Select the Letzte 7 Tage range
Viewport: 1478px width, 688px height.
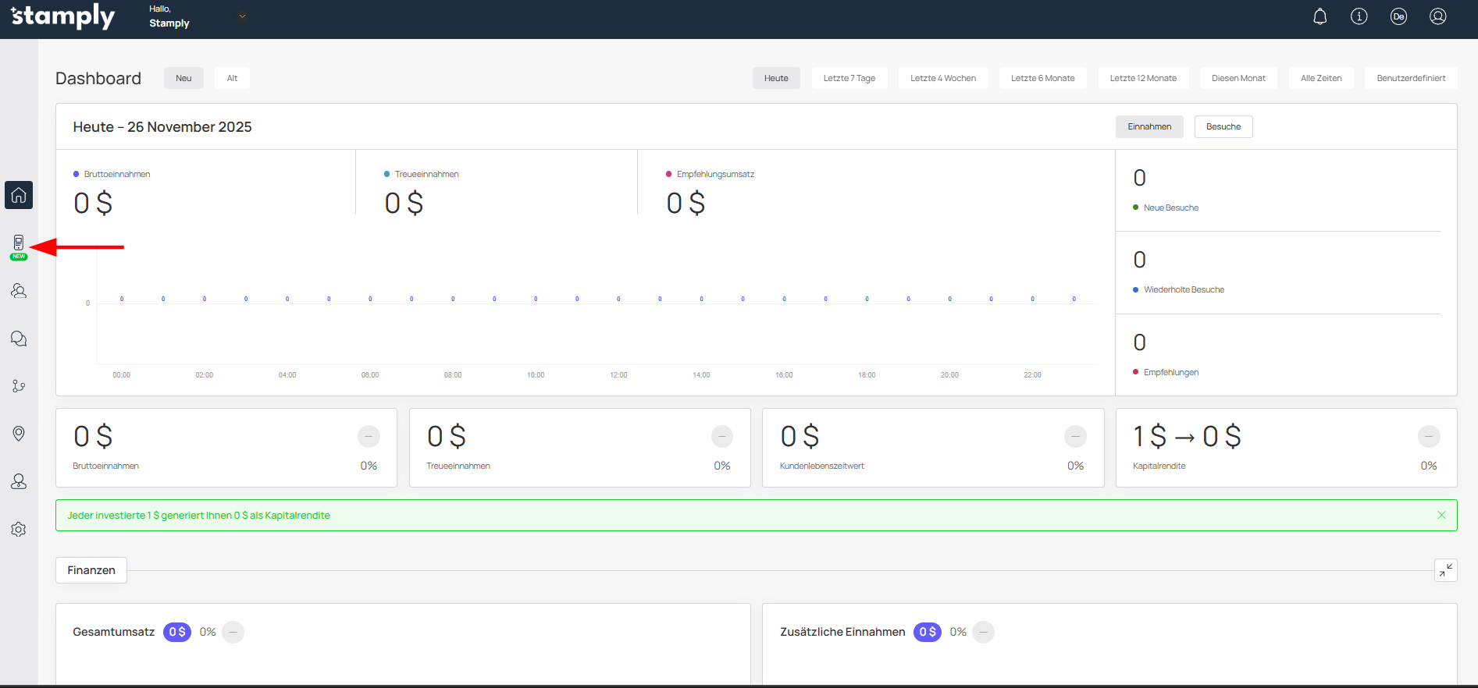tap(849, 78)
